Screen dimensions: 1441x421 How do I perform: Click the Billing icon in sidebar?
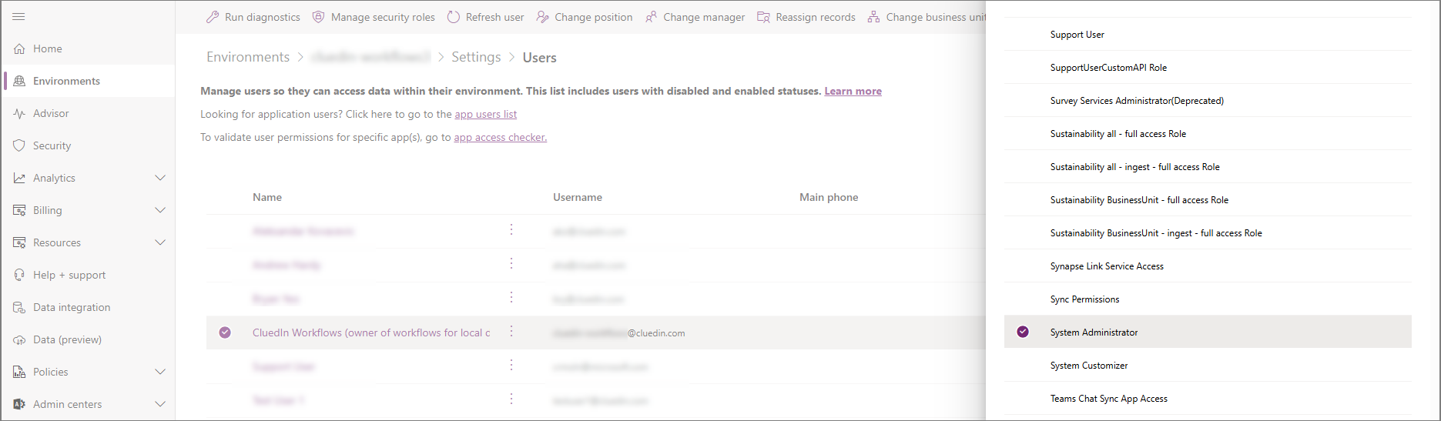[19, 210]
